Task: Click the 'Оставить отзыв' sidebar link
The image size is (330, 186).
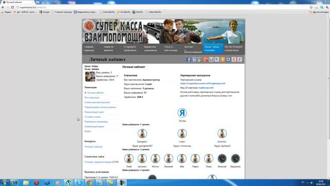Action: point(92,117)
